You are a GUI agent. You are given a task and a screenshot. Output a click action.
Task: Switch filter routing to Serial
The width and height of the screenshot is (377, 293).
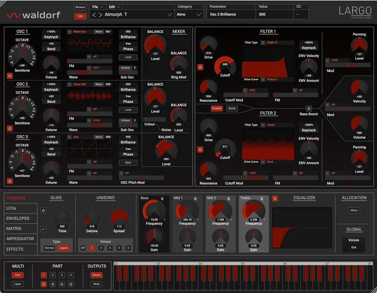(x=232, y=108)
